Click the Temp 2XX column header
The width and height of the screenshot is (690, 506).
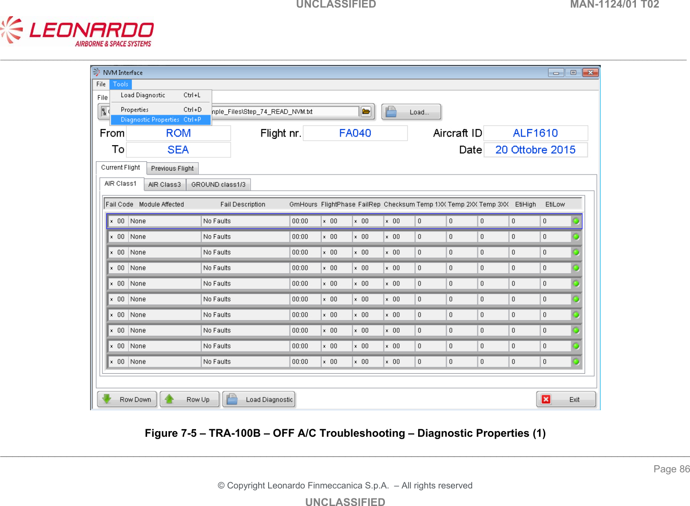[x=463, y=204]
